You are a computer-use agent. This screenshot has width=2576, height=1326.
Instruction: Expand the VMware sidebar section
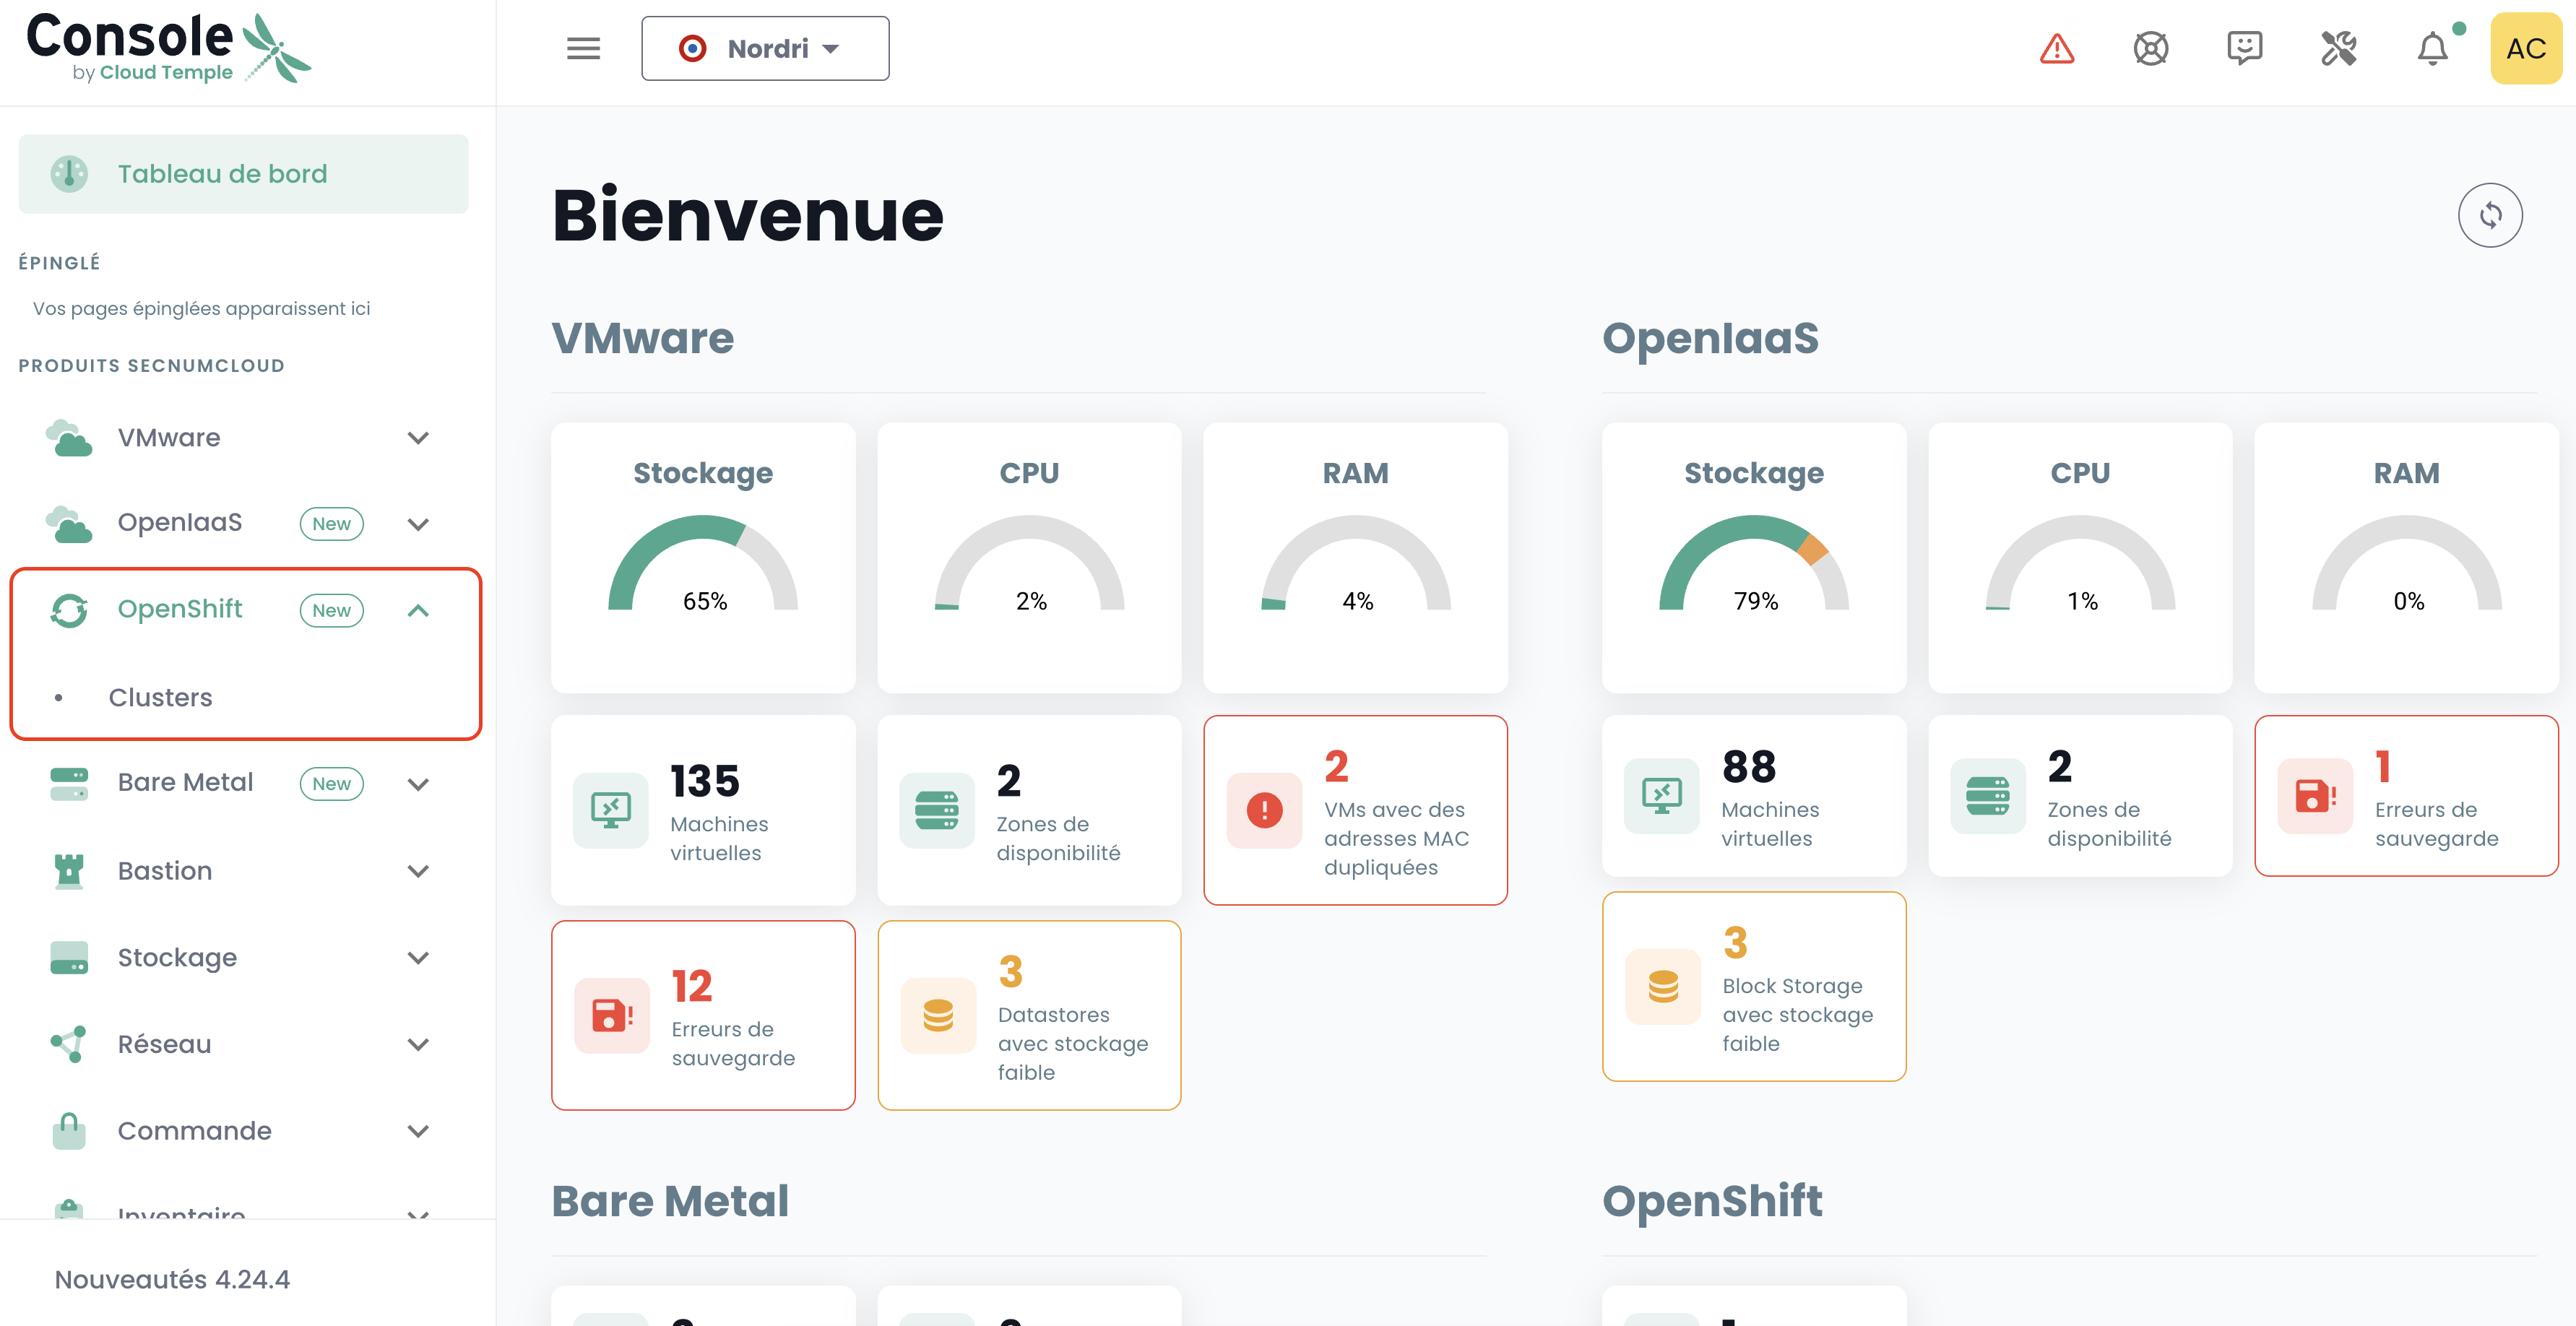tap(418, 438)
